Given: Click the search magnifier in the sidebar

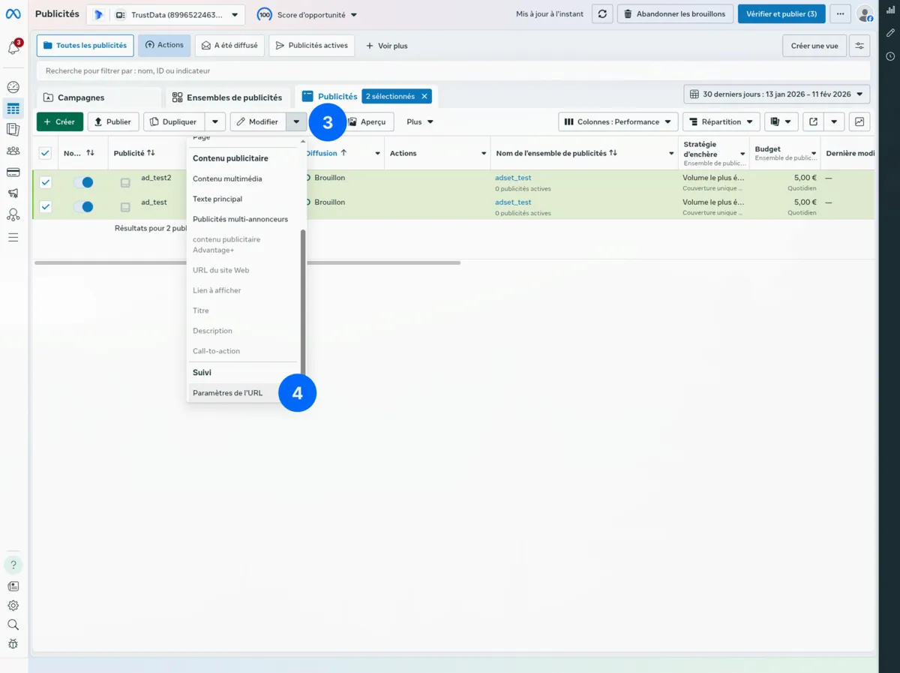Looking at the screenshot, I should pos(13,624).
